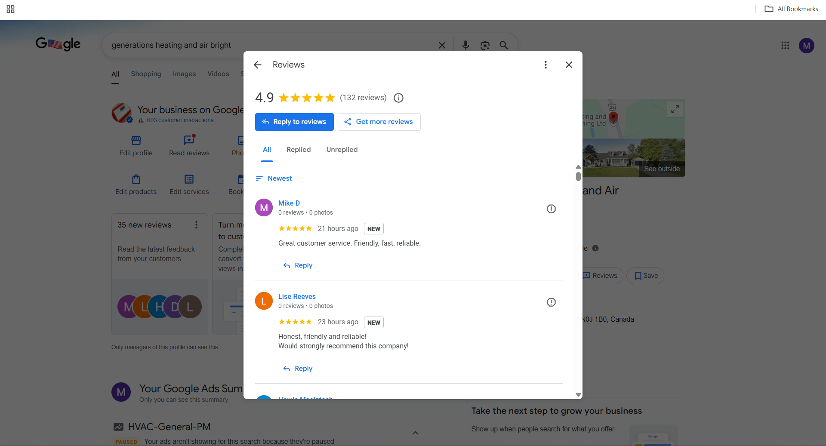
Task: Click scrollbar down arrow in reviews list
Action: click(578, 395)
